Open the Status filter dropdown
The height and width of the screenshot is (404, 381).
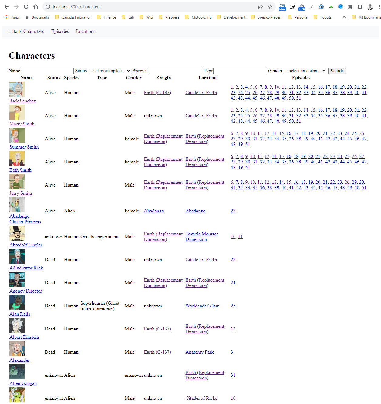pos(110,71)
